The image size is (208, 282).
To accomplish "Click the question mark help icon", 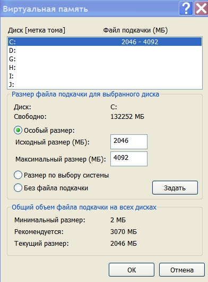I will 186,9.
